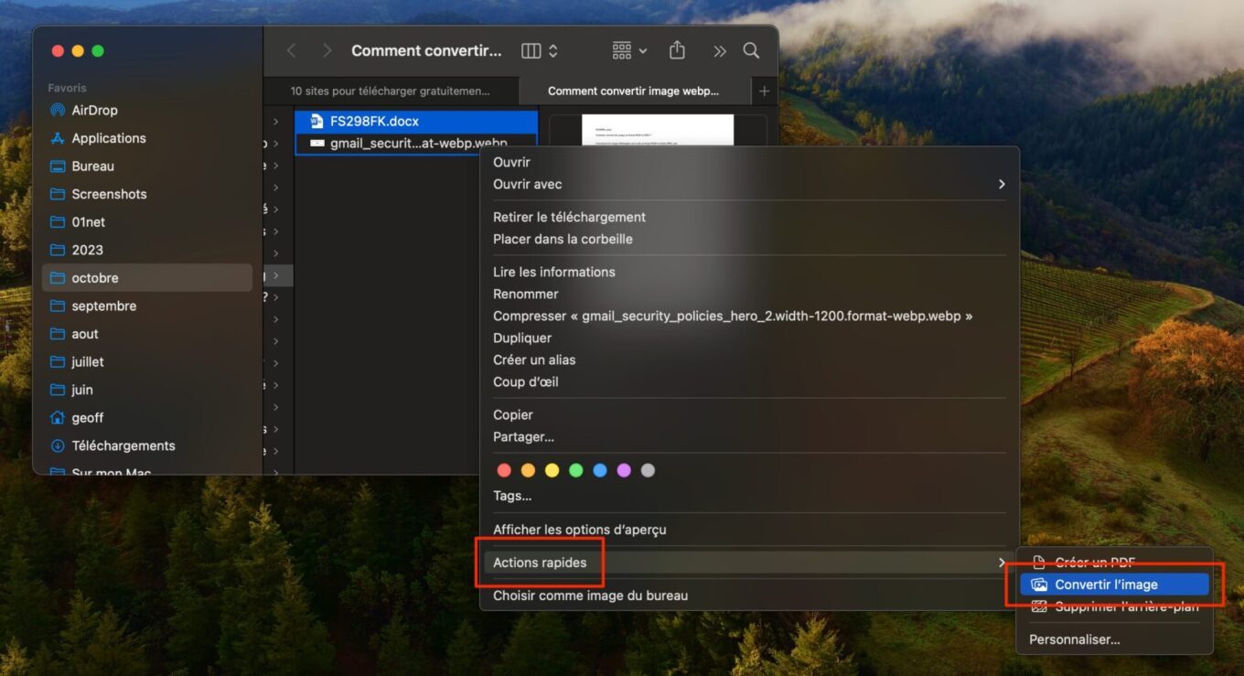Apply the blue tag color
This screenshot has width=1244, height=676.
coord(600,470)
